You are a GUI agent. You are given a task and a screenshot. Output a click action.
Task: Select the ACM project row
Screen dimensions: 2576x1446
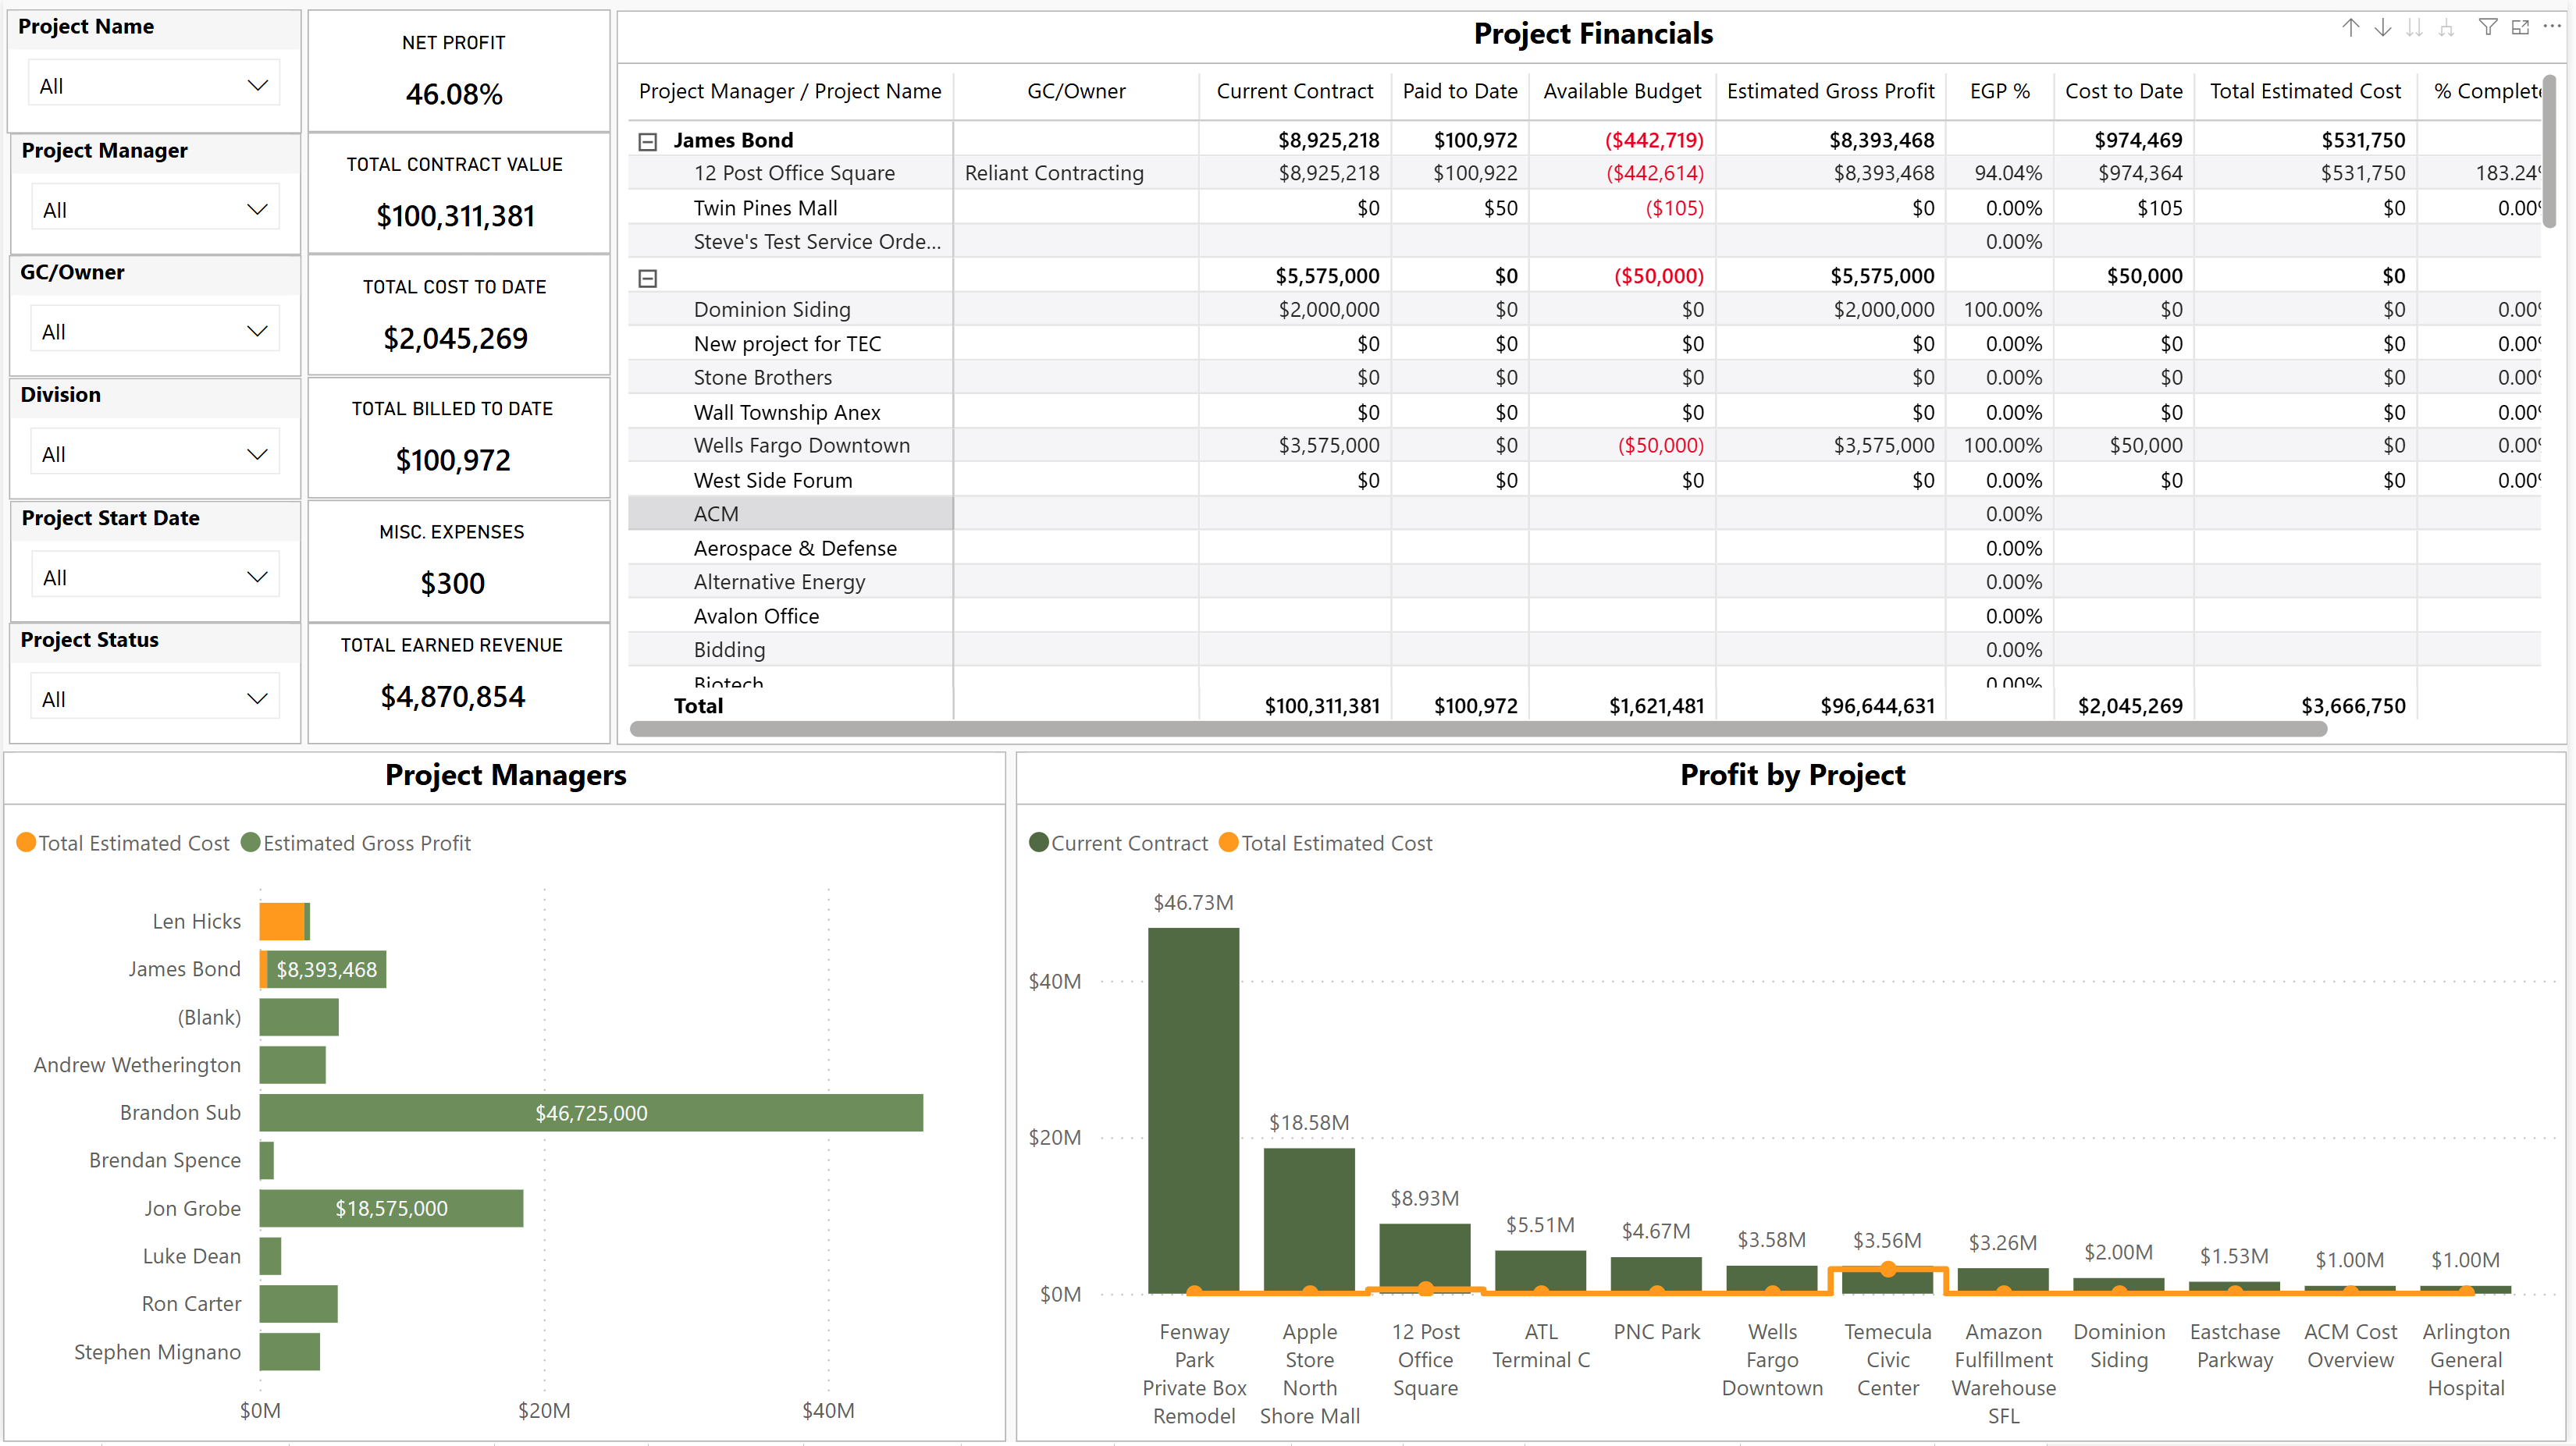[x=716, y=514]
